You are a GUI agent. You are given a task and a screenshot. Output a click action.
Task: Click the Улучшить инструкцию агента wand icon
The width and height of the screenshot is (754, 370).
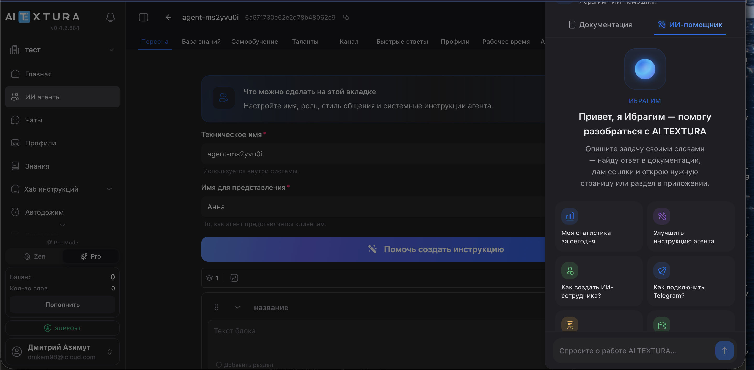[x=662, y=216]
